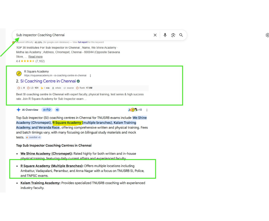269x221 pixels.
Task: Switch AI Overview to தமிழ்
Action: pos(47,110)
